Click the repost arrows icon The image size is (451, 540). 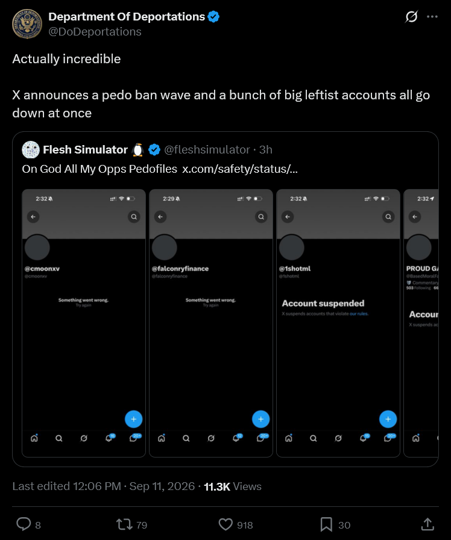click(124, 524)
